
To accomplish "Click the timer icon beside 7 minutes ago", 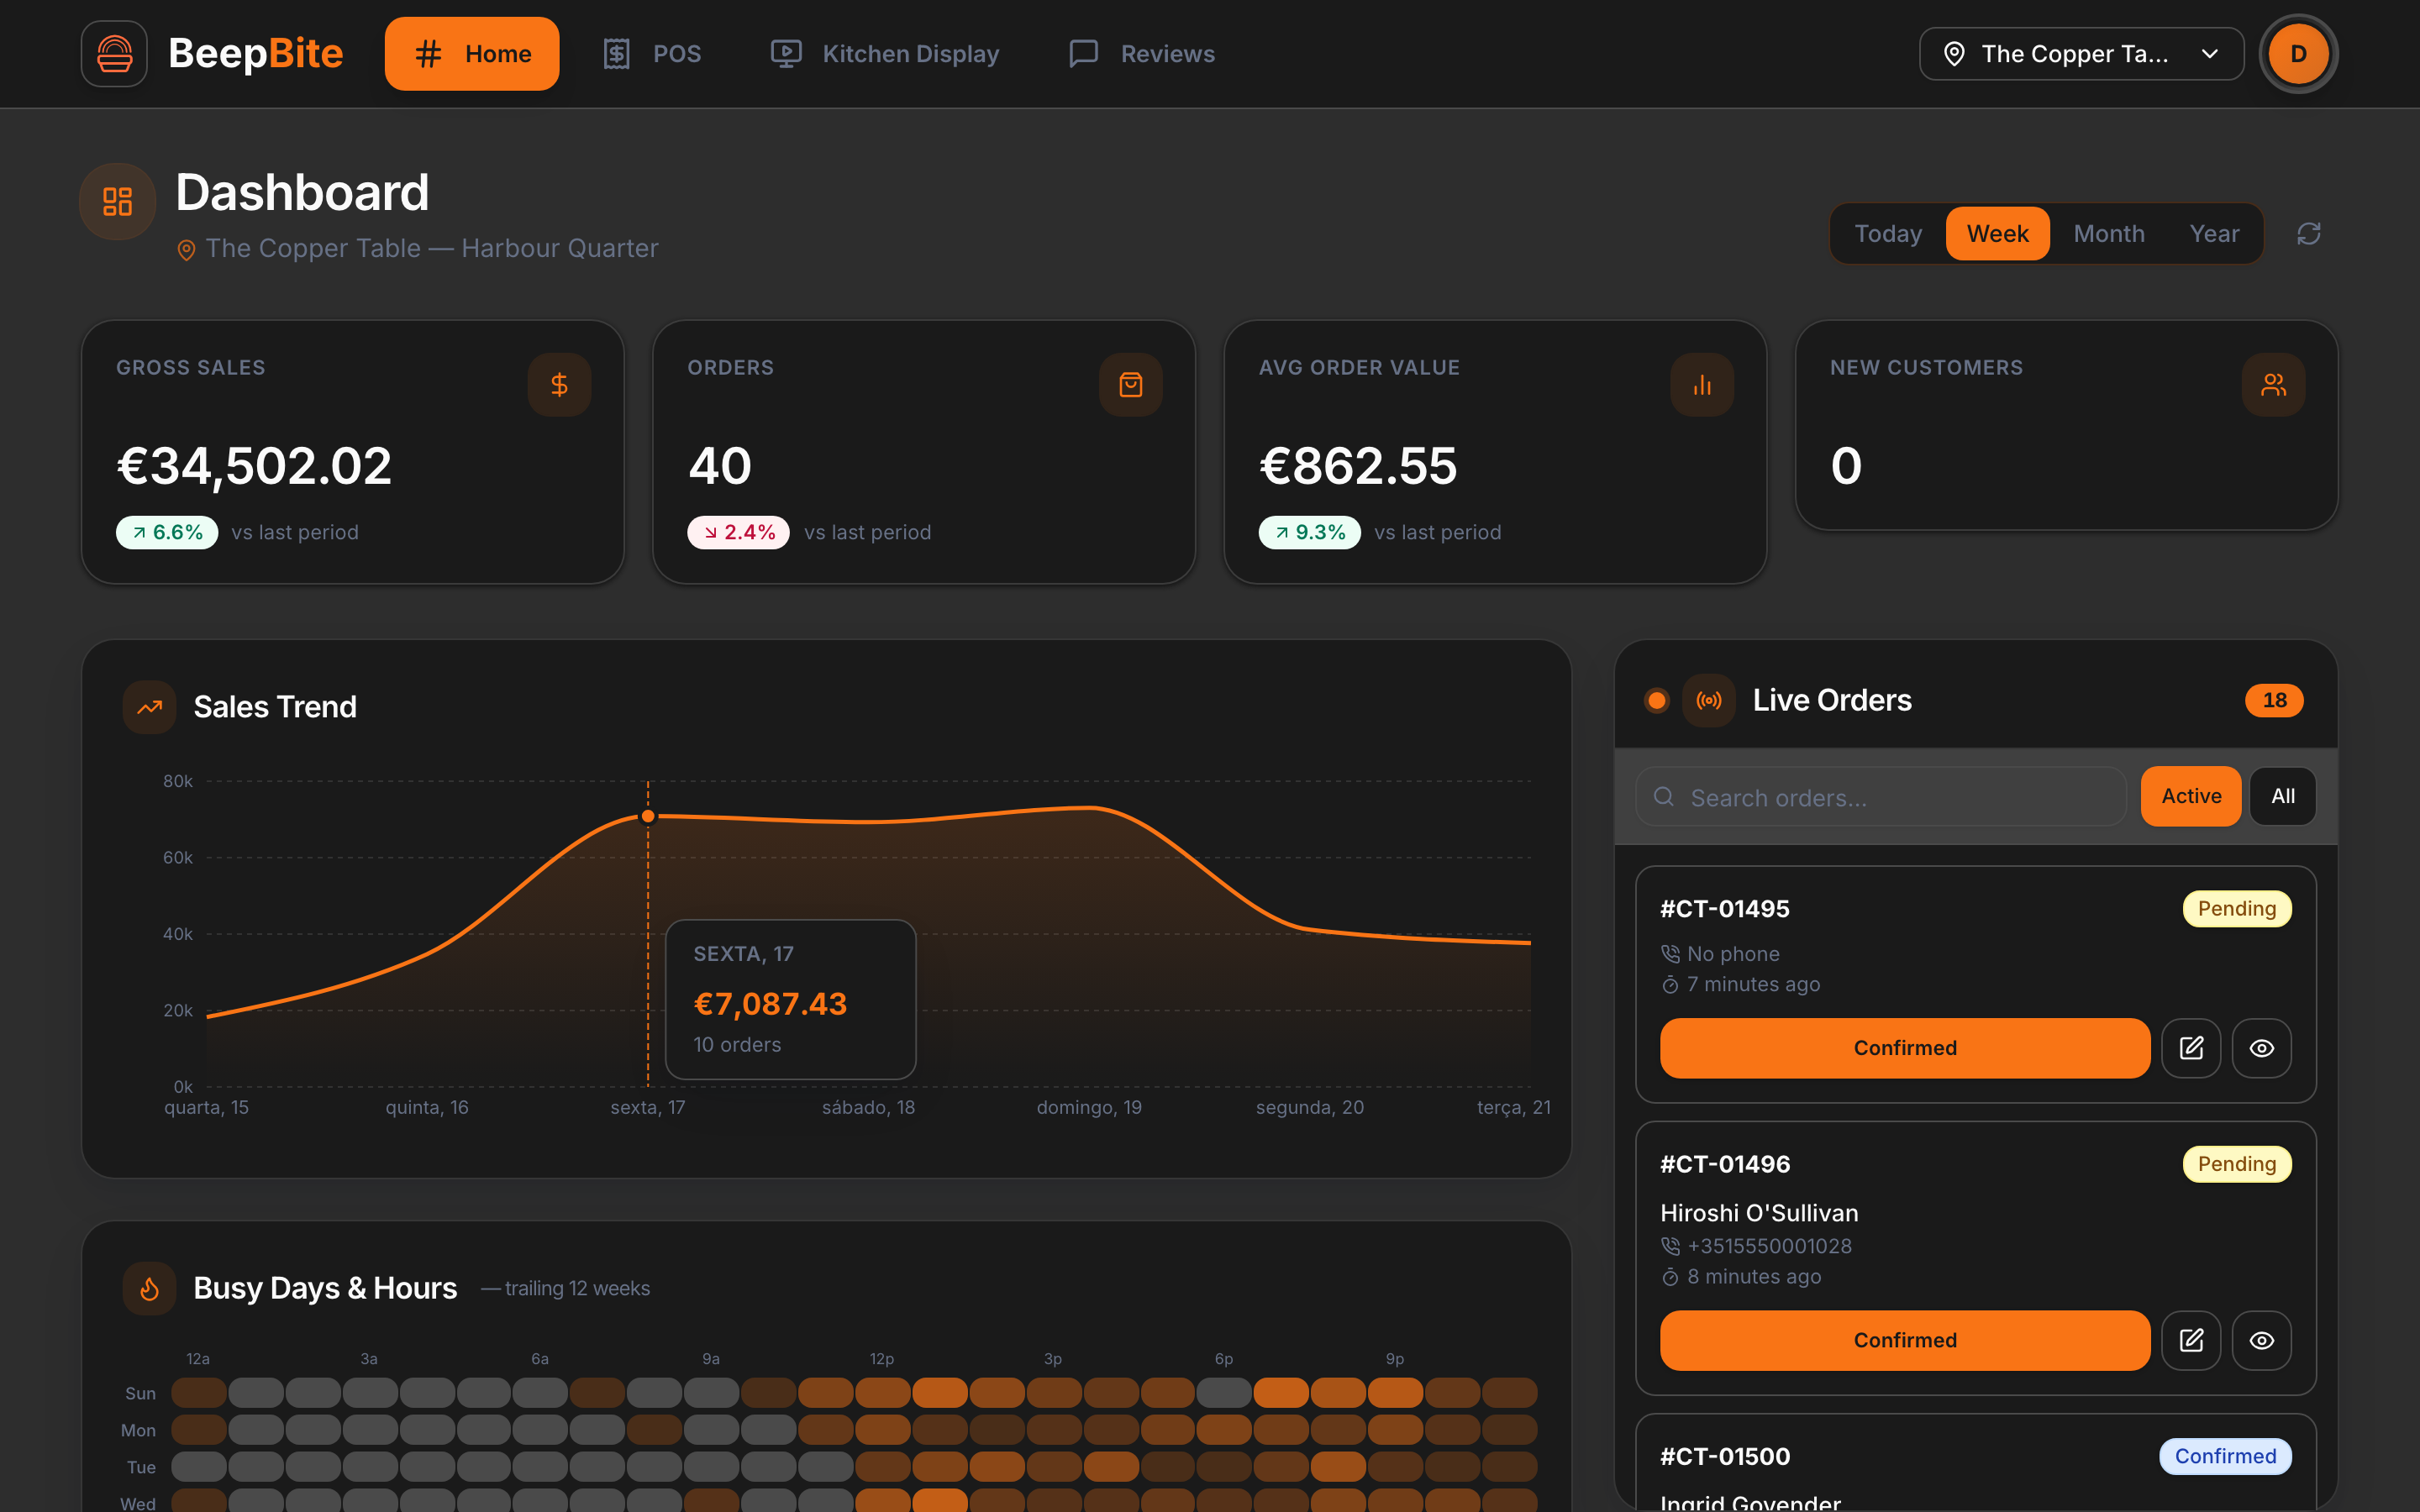I will [1670, 985].
